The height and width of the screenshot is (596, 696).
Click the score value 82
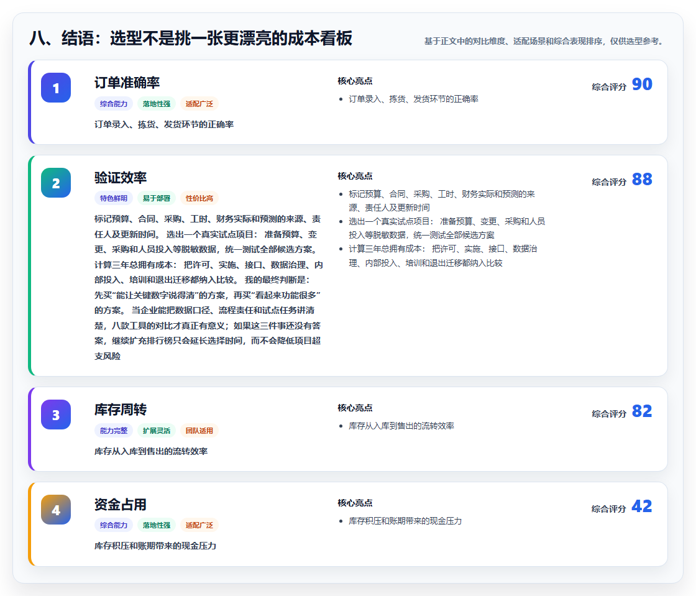pos(642,411)
